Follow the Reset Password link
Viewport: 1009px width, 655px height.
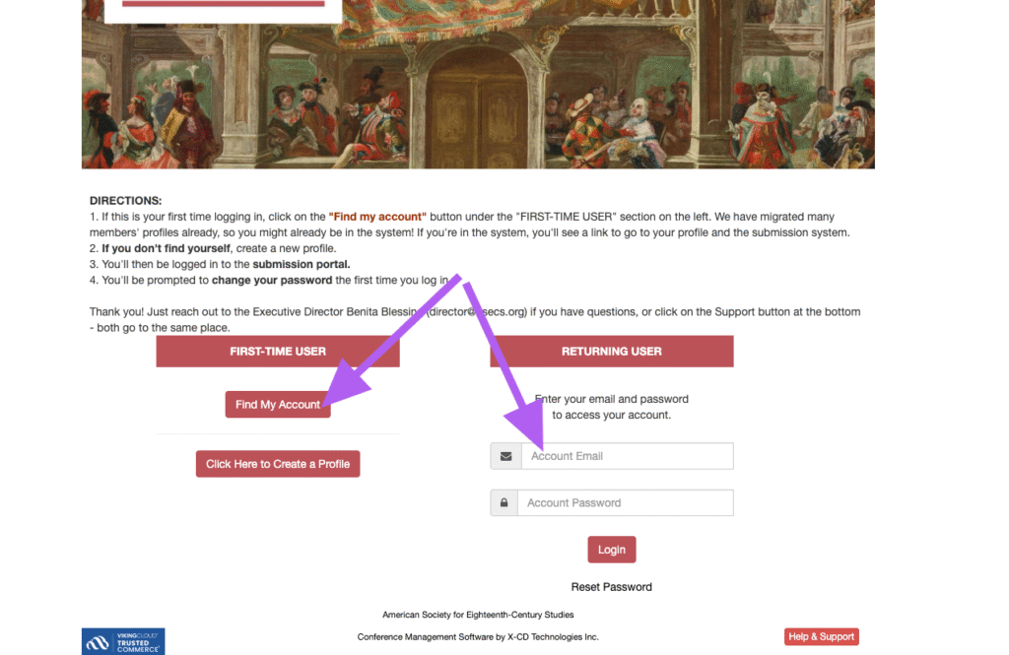[x=611, y=587]
